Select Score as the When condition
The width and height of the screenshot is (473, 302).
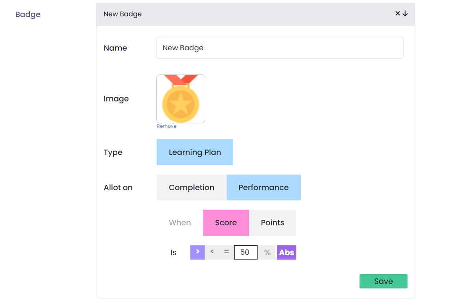coord(226,223)
